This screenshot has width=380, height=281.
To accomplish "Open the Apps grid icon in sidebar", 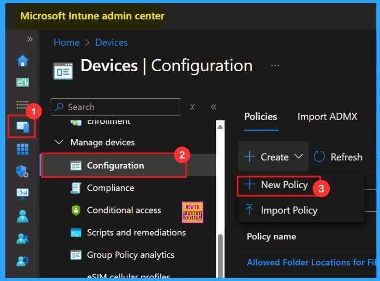I will coord(23,149).
